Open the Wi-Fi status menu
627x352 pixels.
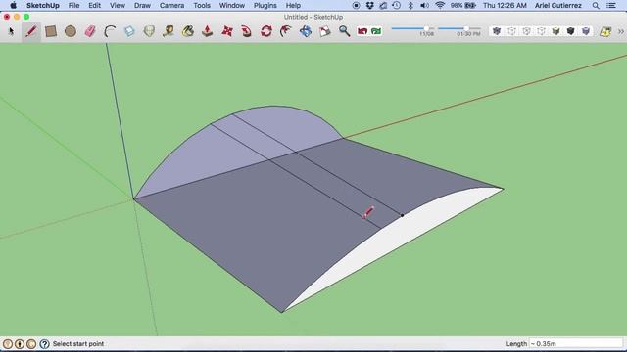coord(440,6)
